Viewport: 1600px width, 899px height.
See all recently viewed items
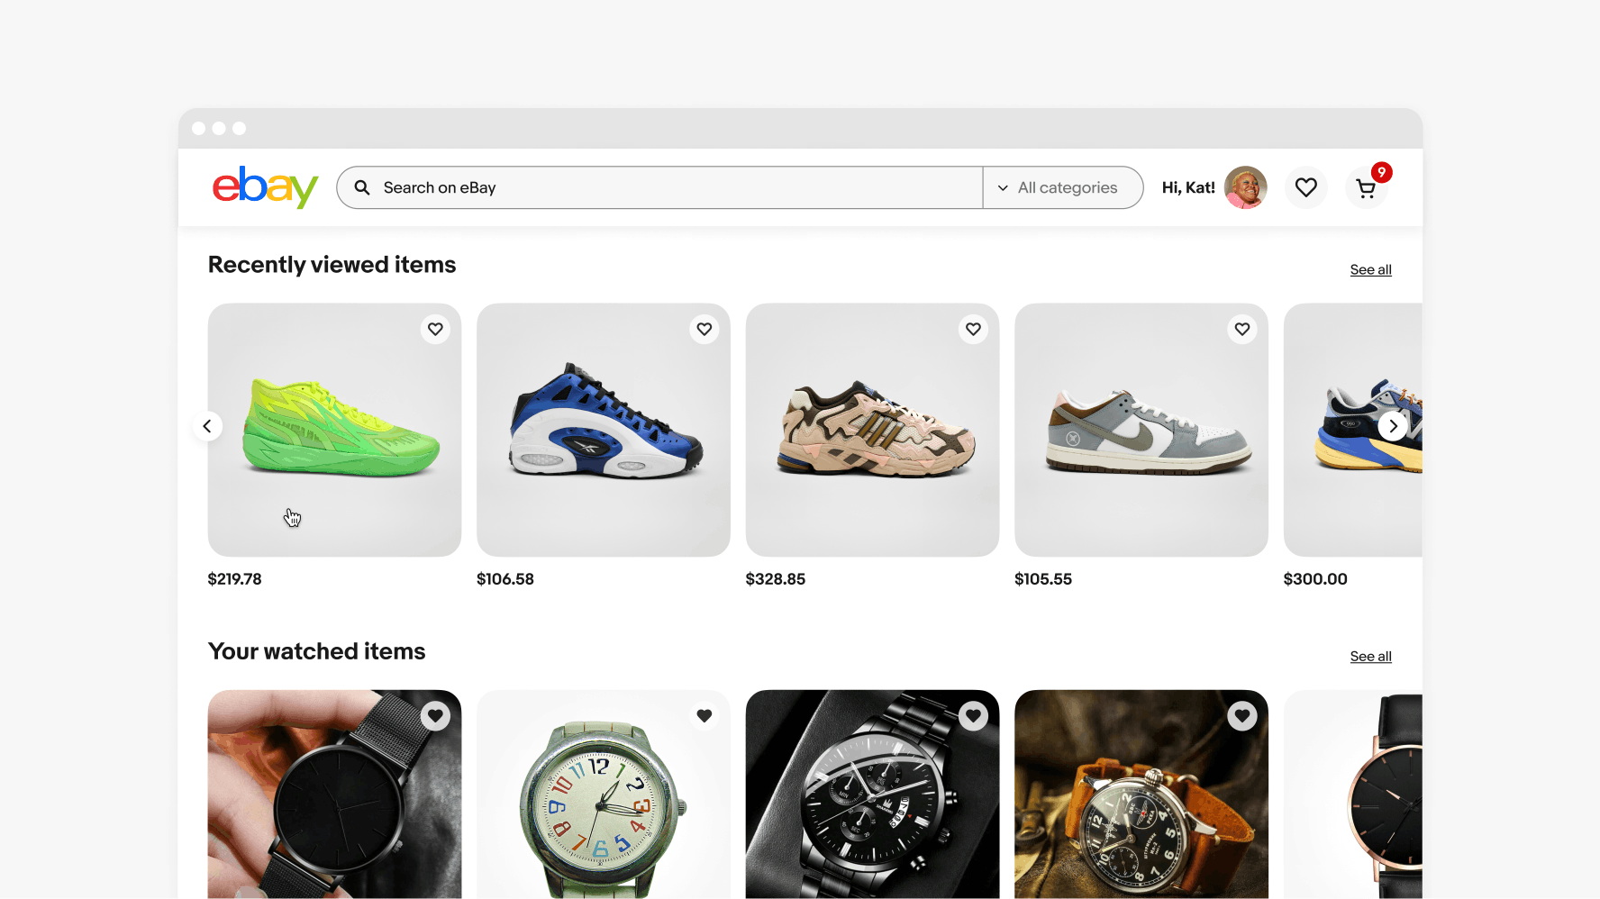pyautogui.click(x=1370, y=269)
